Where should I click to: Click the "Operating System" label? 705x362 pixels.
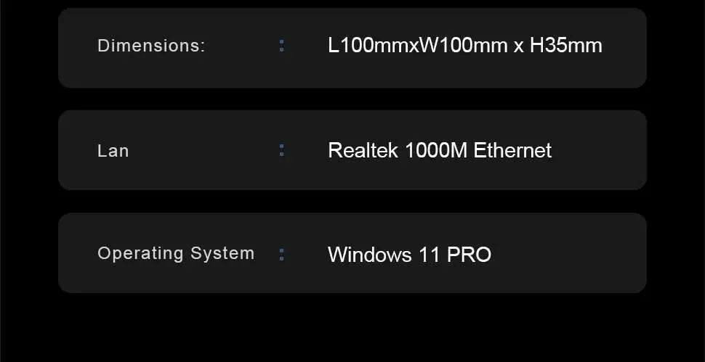click(176, 253)
